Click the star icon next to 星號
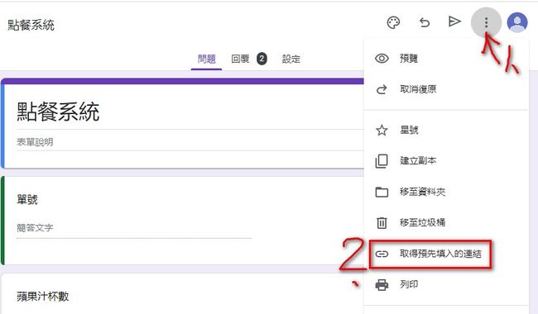538x314 pixels. (x=382, y=130)
